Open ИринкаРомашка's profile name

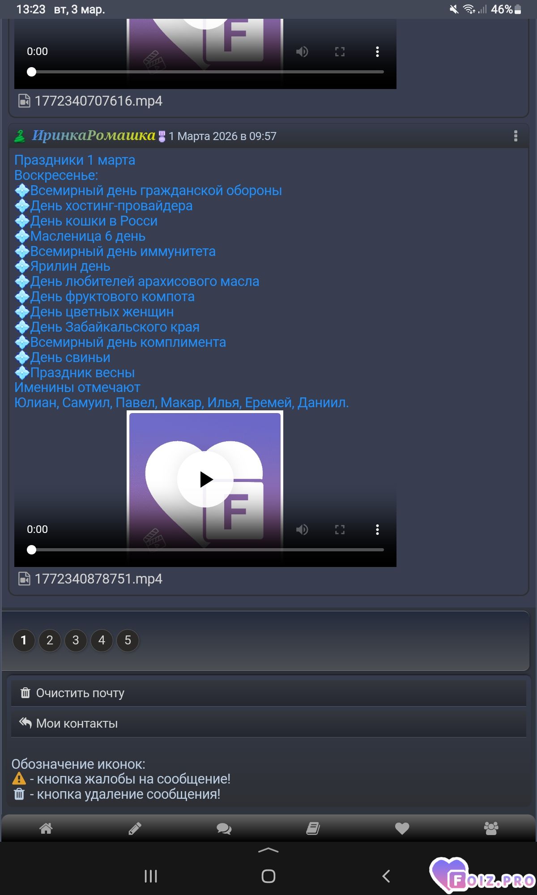(x=94, y=136)
